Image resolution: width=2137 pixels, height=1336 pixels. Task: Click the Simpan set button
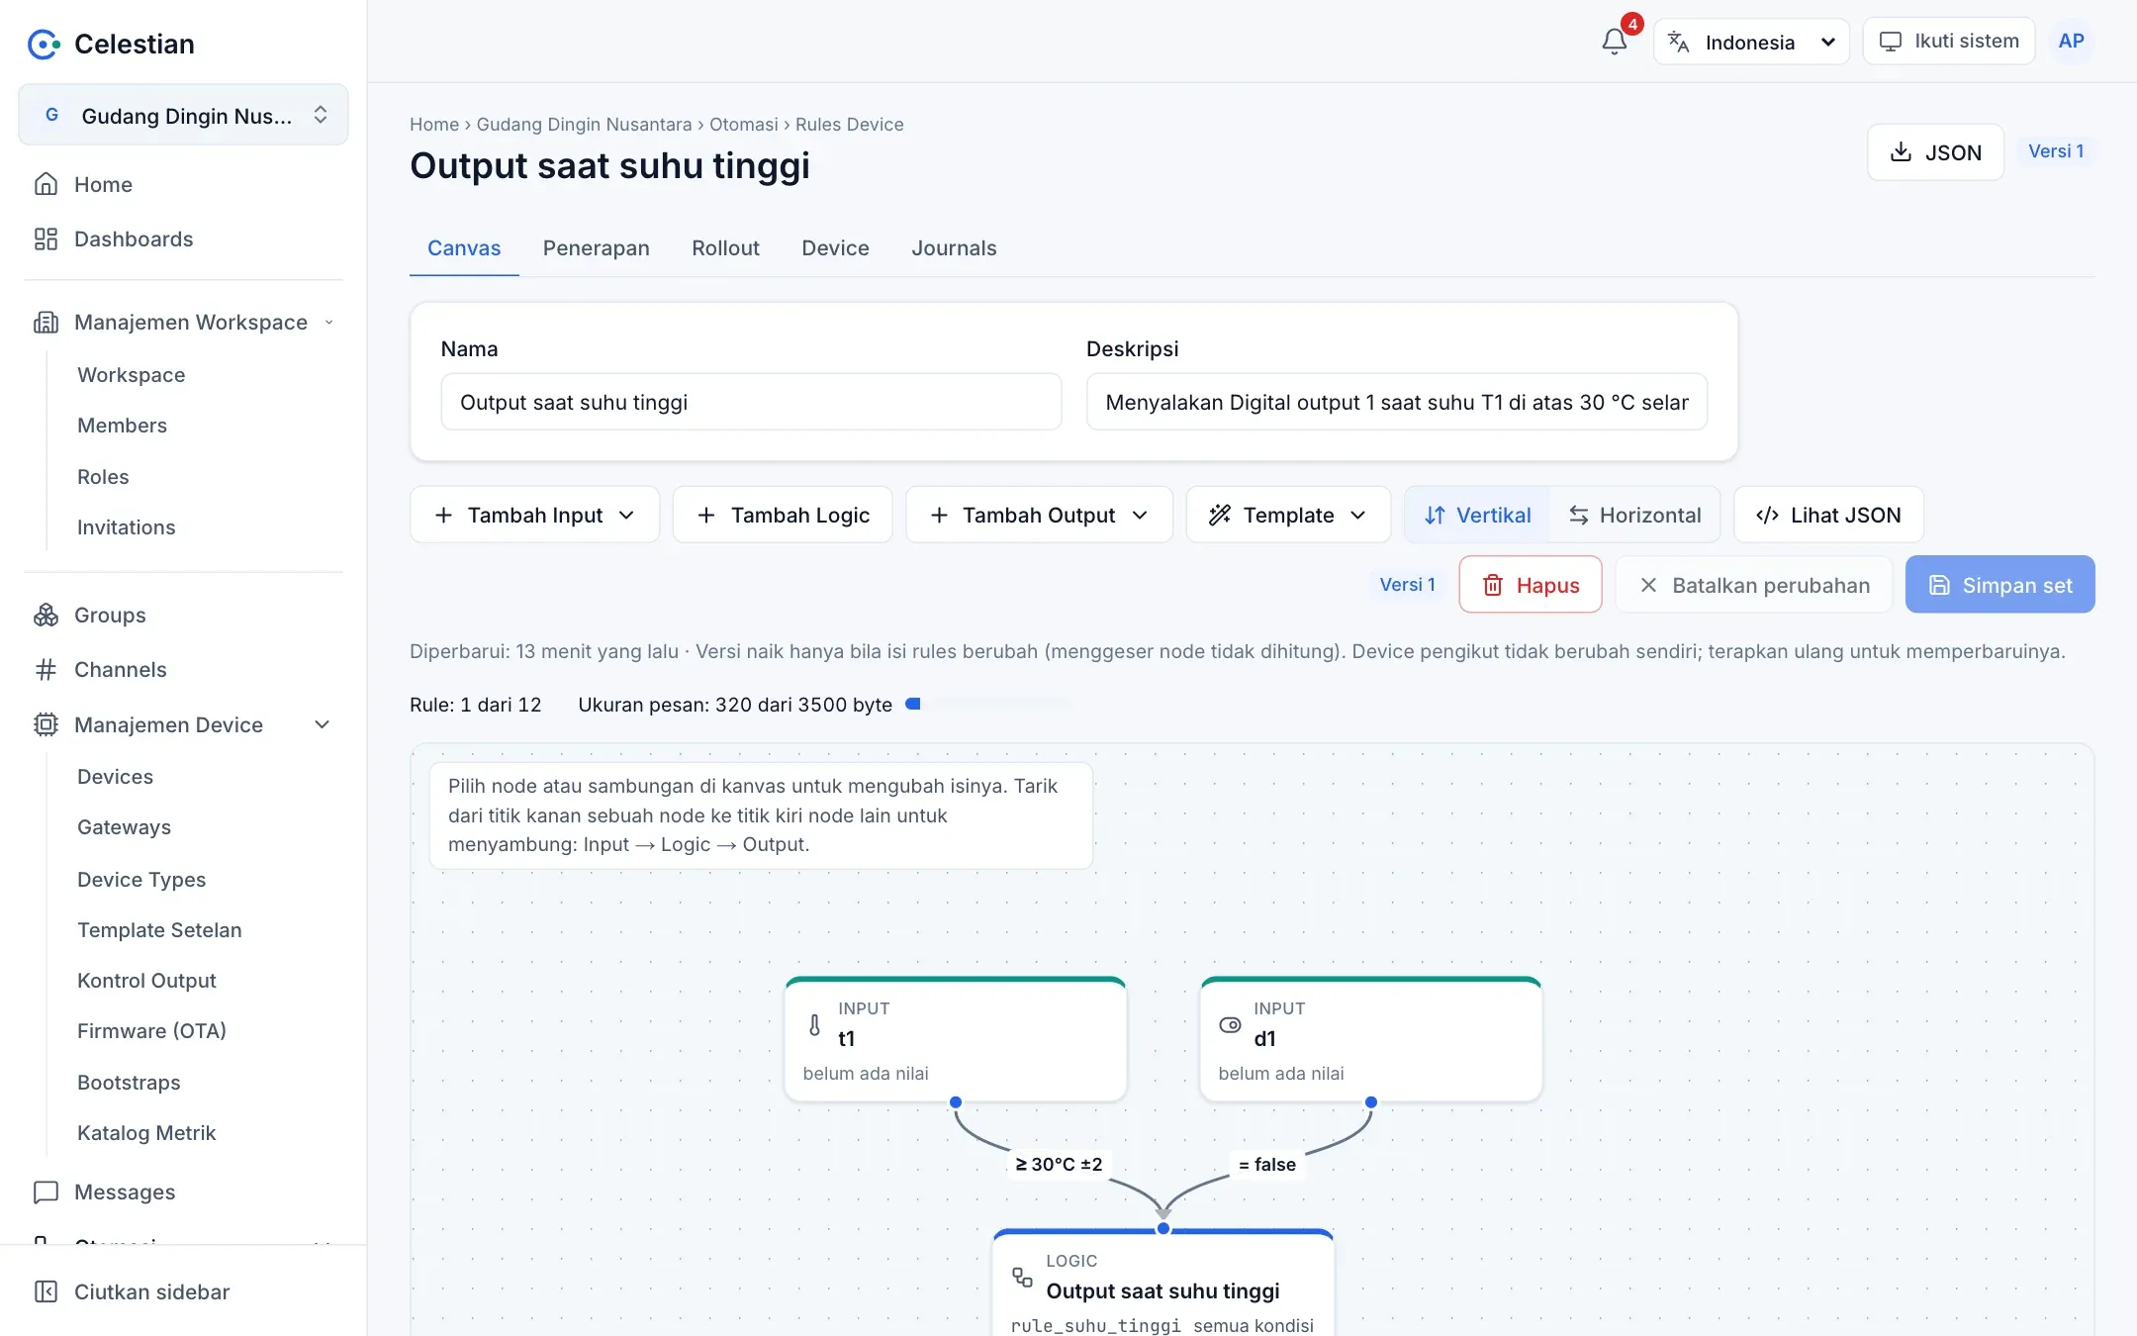pos(1999,585)
